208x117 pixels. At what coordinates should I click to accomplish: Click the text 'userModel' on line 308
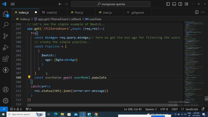point(82,77)
